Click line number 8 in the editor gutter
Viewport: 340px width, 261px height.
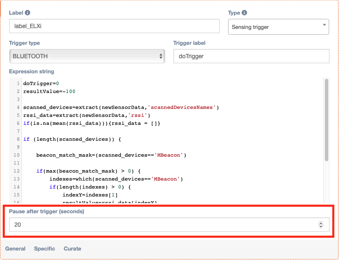tap(18, 139)
